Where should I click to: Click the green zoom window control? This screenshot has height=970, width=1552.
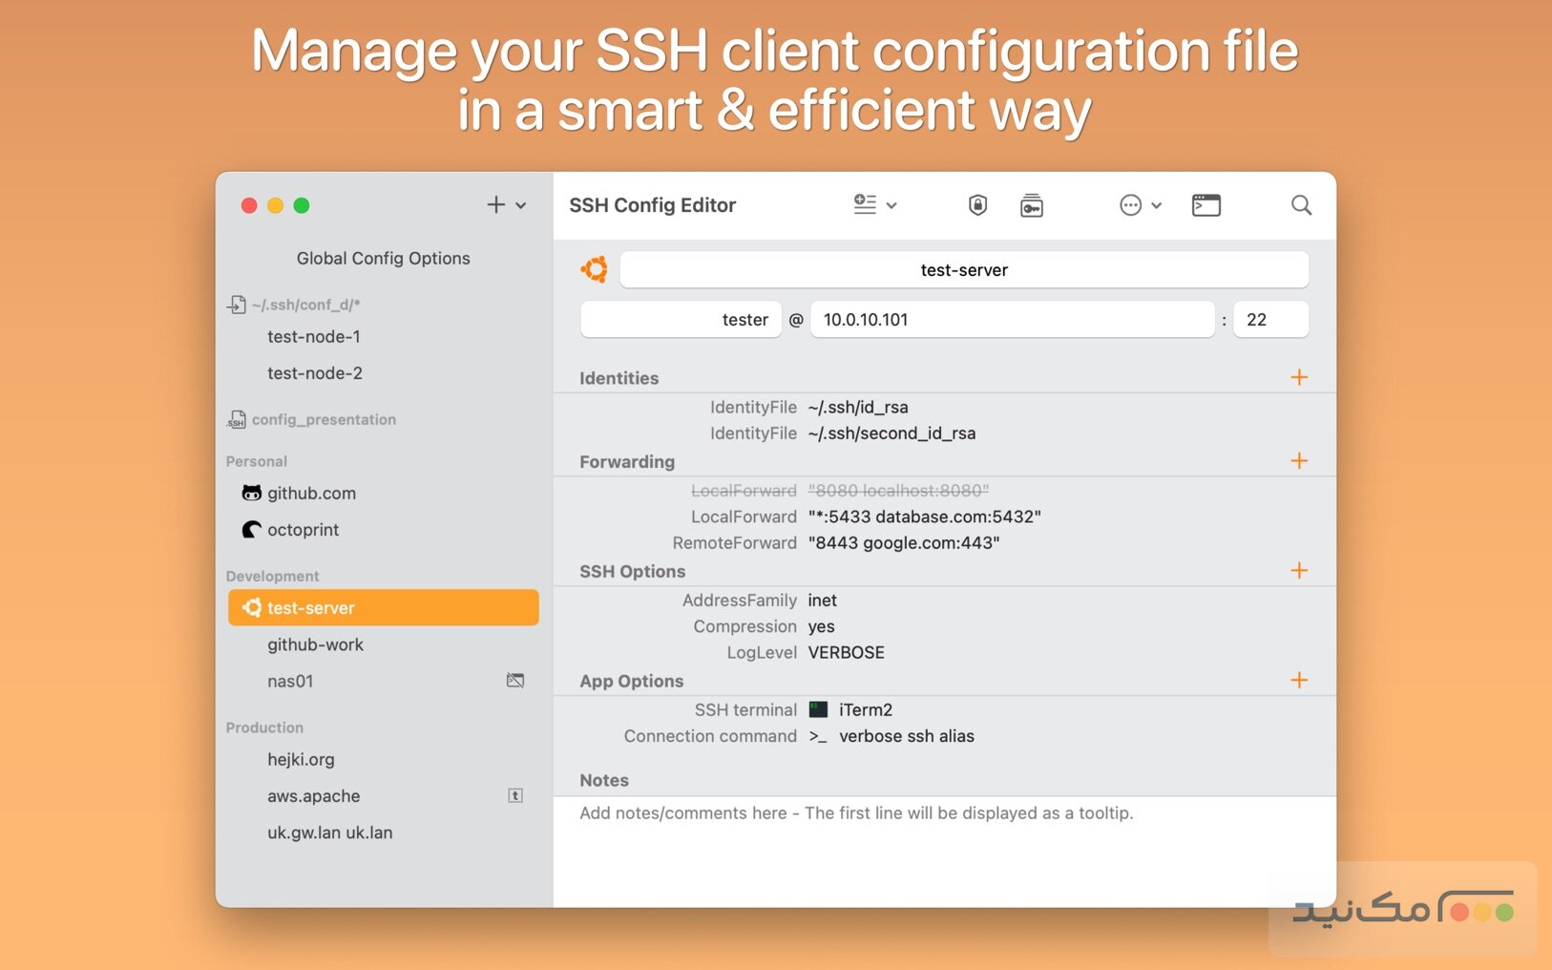coord(303,205)
